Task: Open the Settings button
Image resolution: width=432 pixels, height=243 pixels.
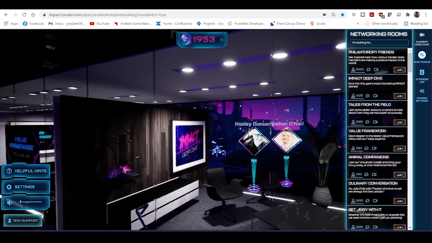Action: [26, 187]
